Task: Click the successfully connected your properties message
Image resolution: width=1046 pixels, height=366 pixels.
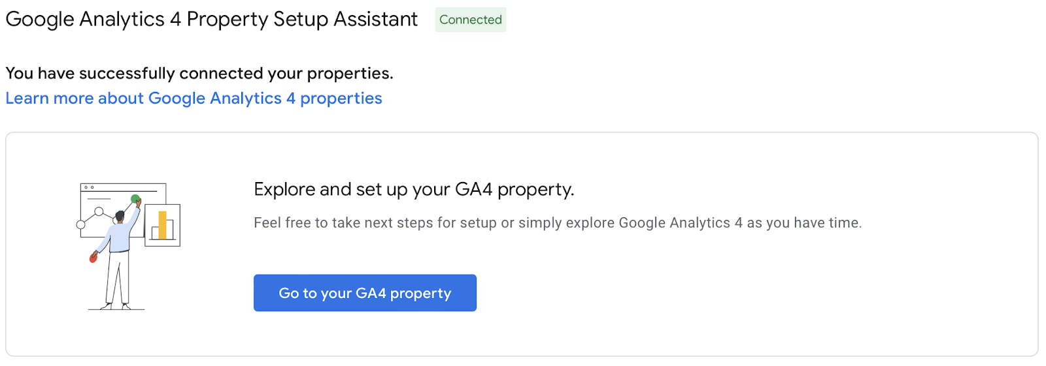Action: coord(199,73)
